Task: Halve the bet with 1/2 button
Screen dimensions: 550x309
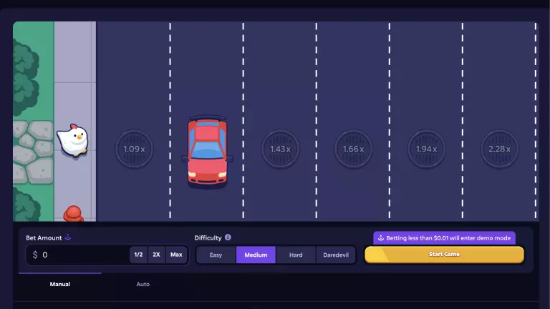Action: click(138, 255)
